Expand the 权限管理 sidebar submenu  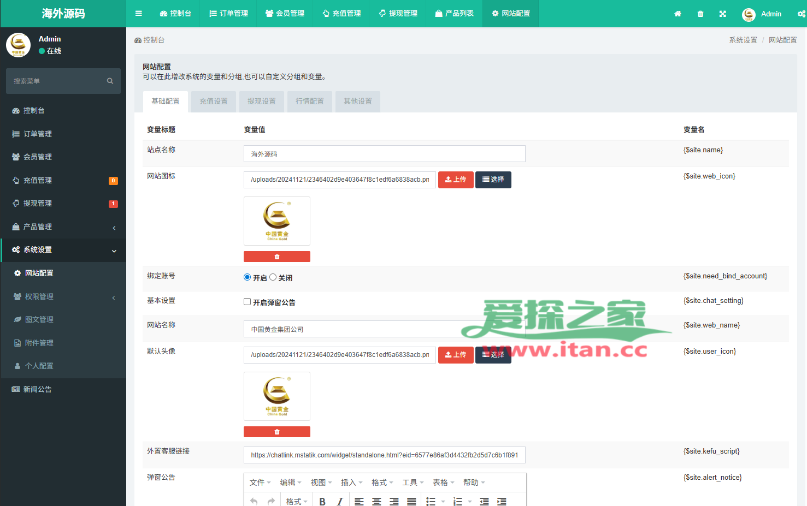[63, 296]
